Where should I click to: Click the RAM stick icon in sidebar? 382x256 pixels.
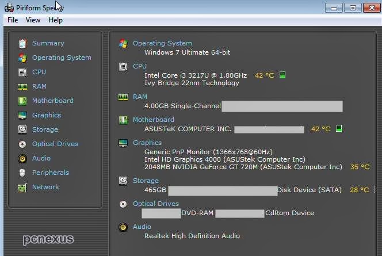[x=22, y=87]
